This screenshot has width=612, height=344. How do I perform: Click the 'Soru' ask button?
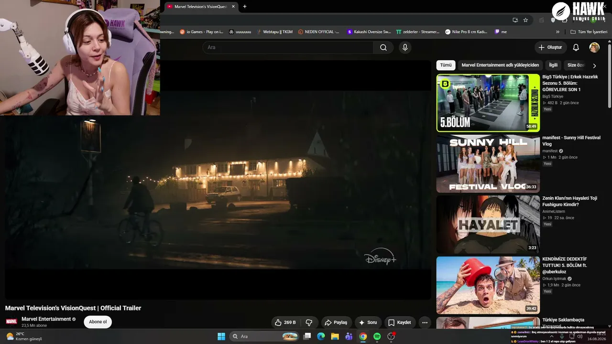point(368,322)
